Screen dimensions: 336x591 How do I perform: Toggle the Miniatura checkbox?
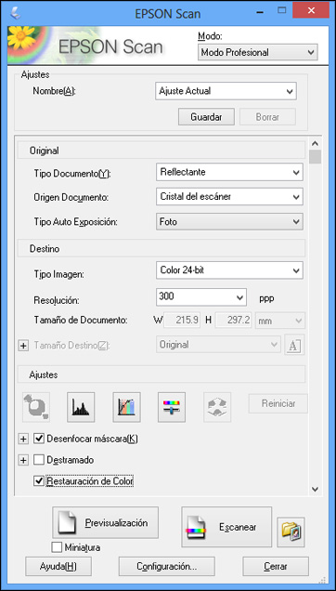57,547
